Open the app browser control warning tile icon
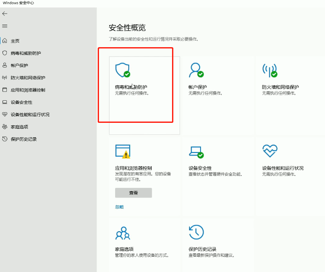Viewport: 325px width, 272px height. [x=123, y=152]
